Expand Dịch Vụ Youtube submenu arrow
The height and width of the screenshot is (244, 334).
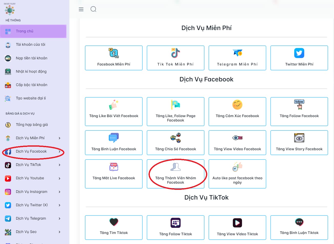pos(60,178)
